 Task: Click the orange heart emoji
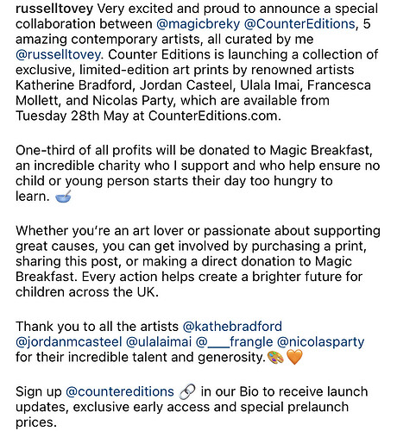pos(294,358)
